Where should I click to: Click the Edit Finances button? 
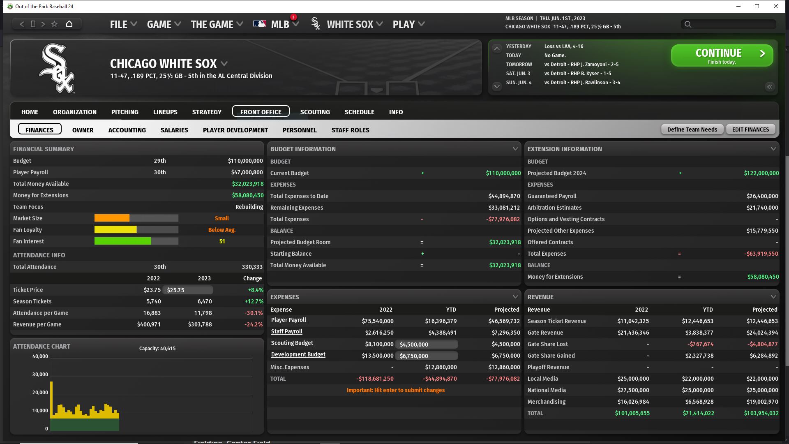pos(750,129)
